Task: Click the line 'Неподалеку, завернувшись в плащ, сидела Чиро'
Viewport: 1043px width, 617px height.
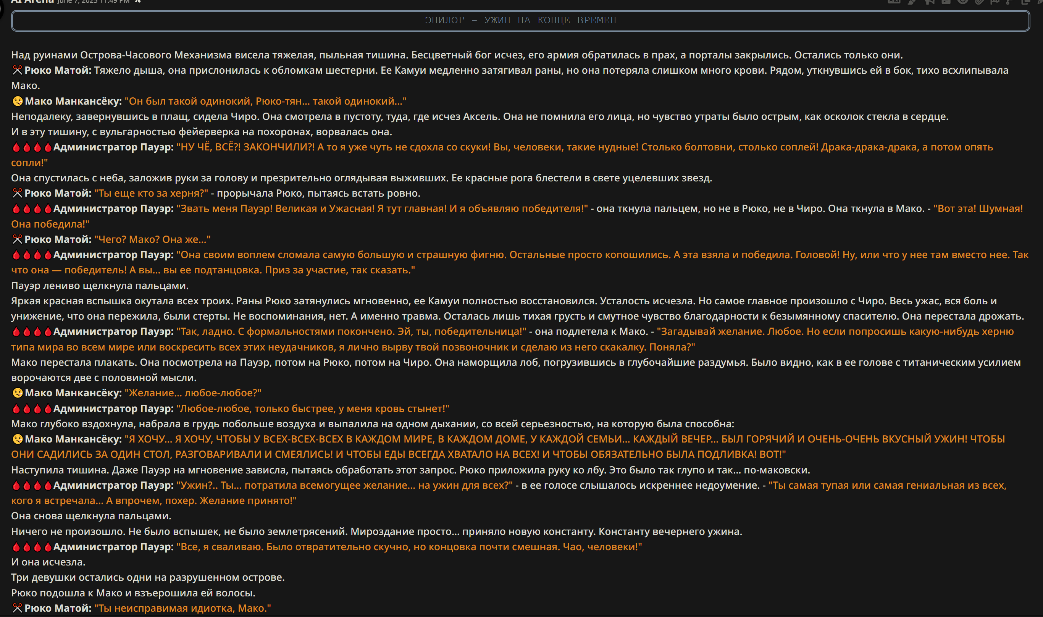Action: [x=480, y=116]
